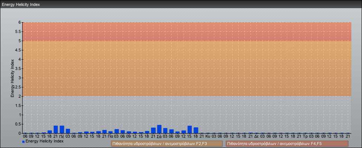Click the y-axis value 1.5

pos(19,105)
